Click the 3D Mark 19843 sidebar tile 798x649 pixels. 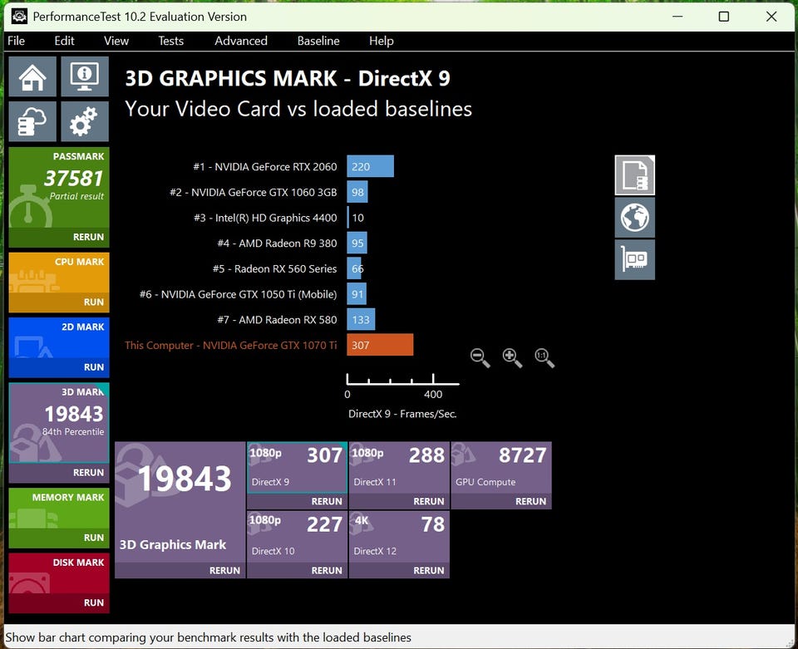click(59, 423)
